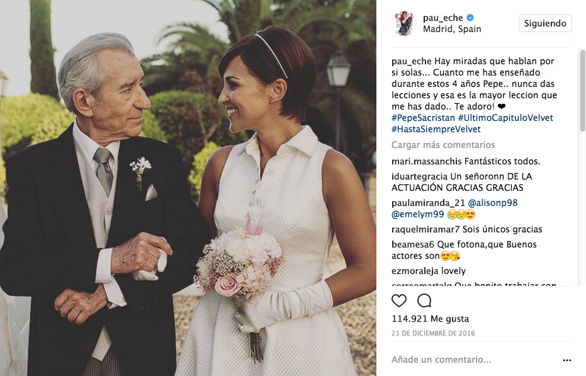Click the comments scrollbar
Viewport: 586px width, 376px height.
click(582, 91)
